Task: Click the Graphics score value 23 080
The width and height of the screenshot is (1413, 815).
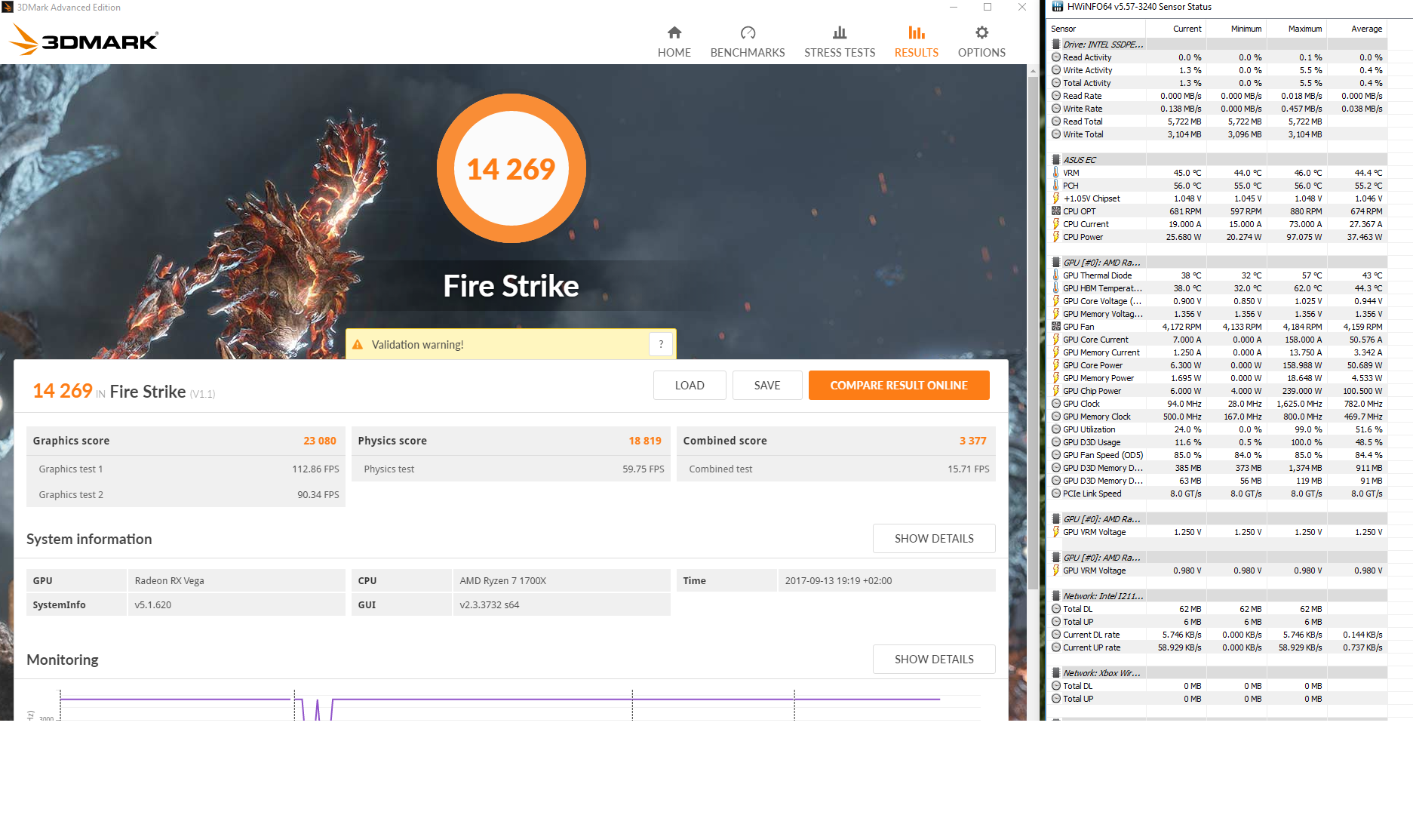Action: 320,441
